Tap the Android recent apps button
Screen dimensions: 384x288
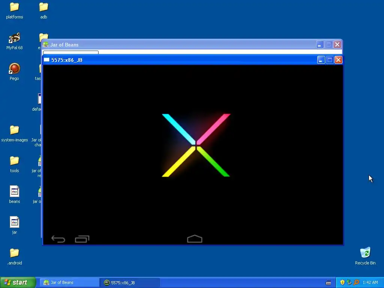(x=82, y=239)
